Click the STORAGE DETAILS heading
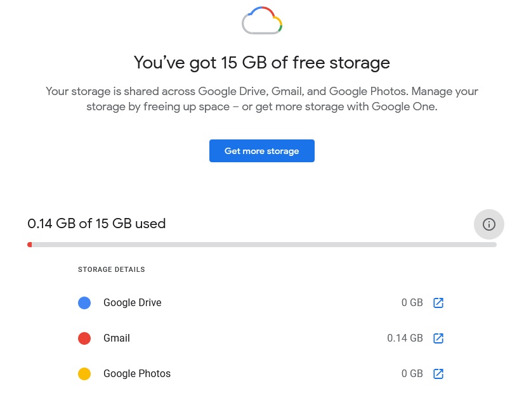Viewport: 524px width, 398px height. [111, 269]
